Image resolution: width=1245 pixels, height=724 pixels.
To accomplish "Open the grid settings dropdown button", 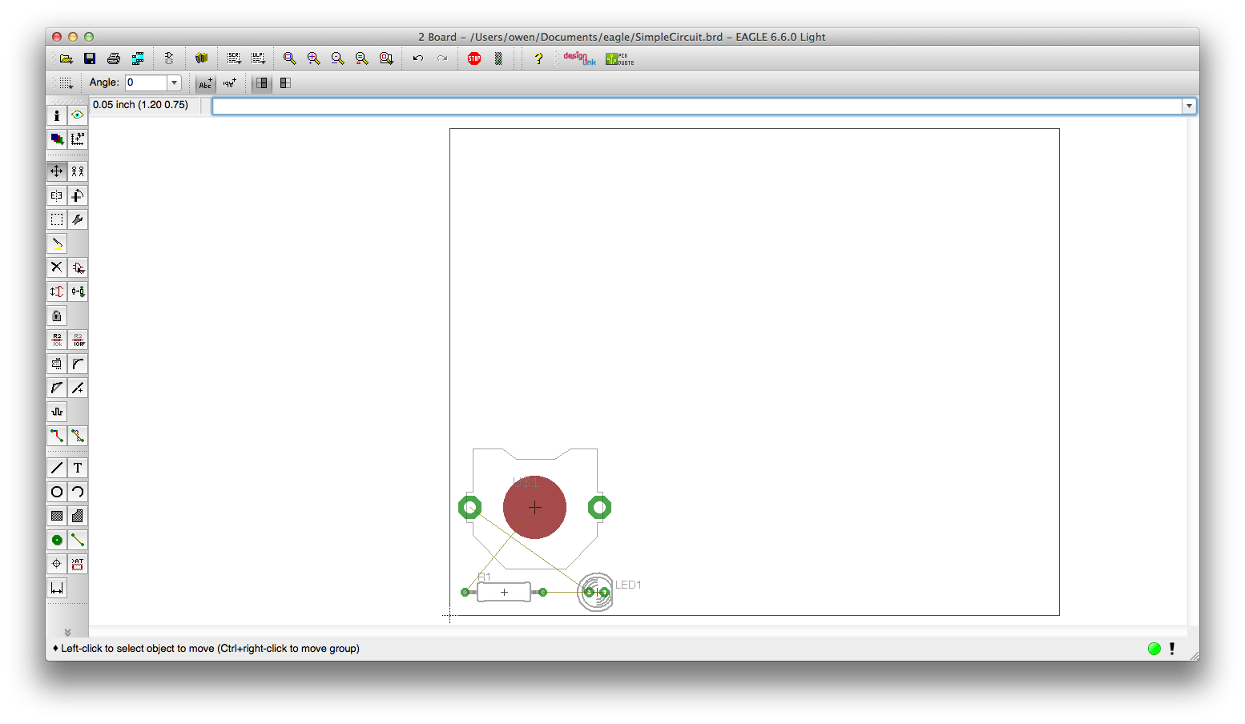I will 66,82.
